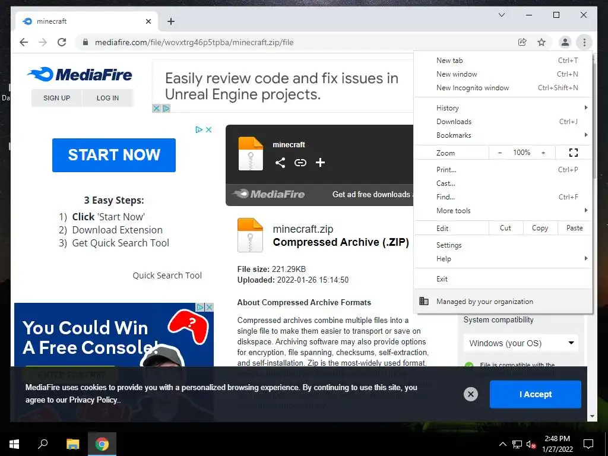Select Find... from menu
Image resolution: width=608 pixels, height=456 pixels.
[503, 197]
